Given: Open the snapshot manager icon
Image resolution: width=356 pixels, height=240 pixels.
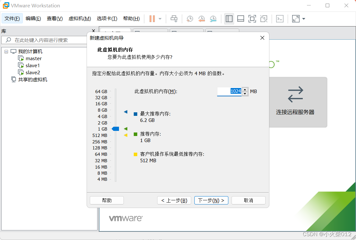Looking at the screenshot, I should [213, 19].
